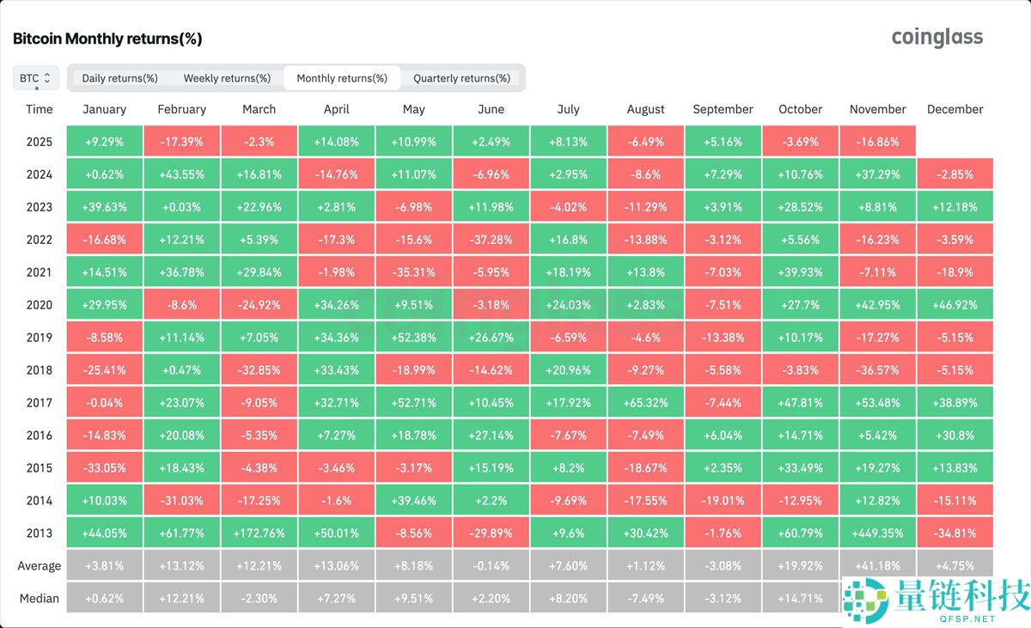Click the QFSP.NET watermark logo icon

tap(864, 601)
